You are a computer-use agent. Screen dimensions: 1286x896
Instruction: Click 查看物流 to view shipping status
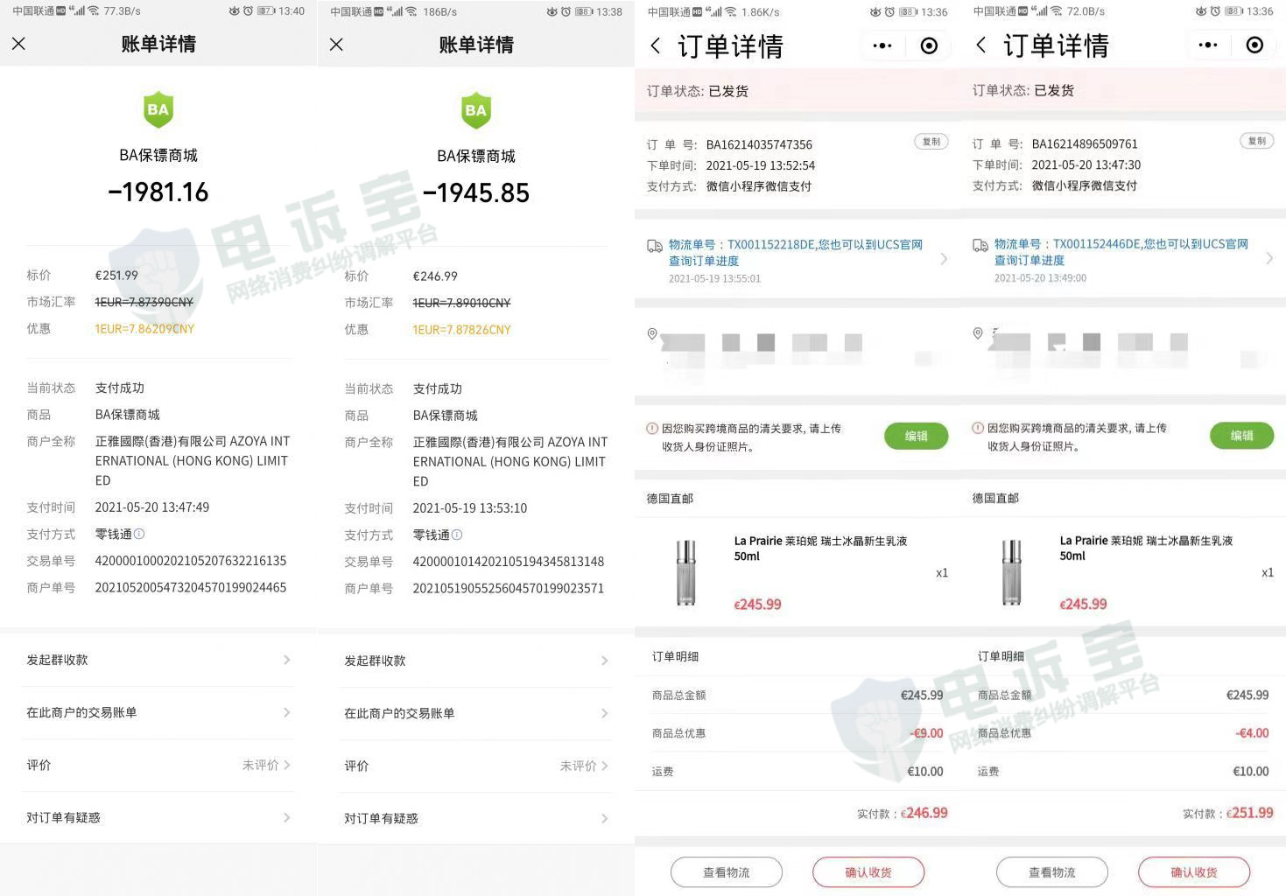[726, 871]
